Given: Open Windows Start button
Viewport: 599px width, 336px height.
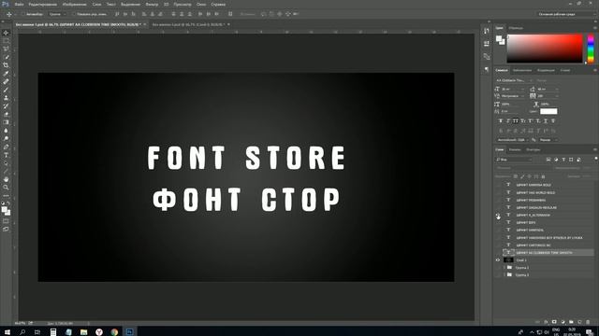Looking at the screenshot, I should [7, 332].
